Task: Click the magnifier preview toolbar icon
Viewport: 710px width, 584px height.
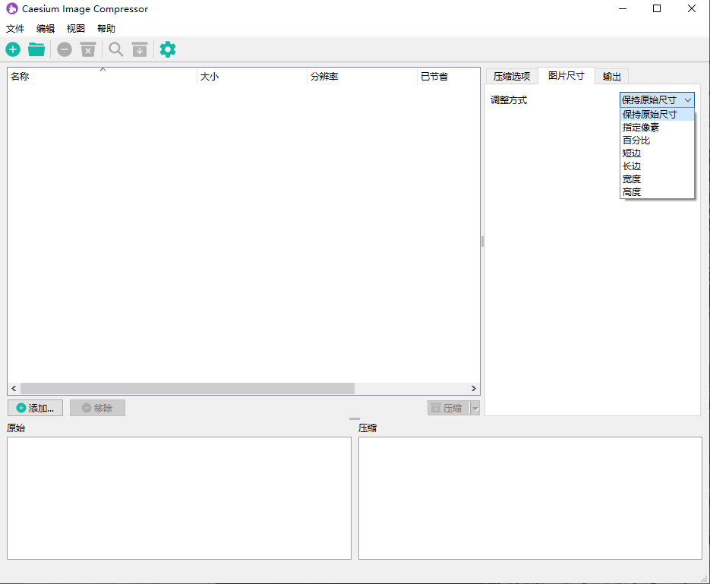Action: pos(115,50)
